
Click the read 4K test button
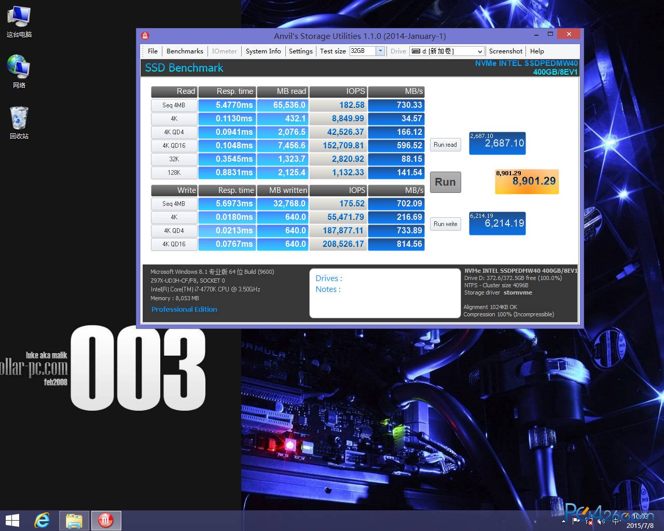(174, 119)
